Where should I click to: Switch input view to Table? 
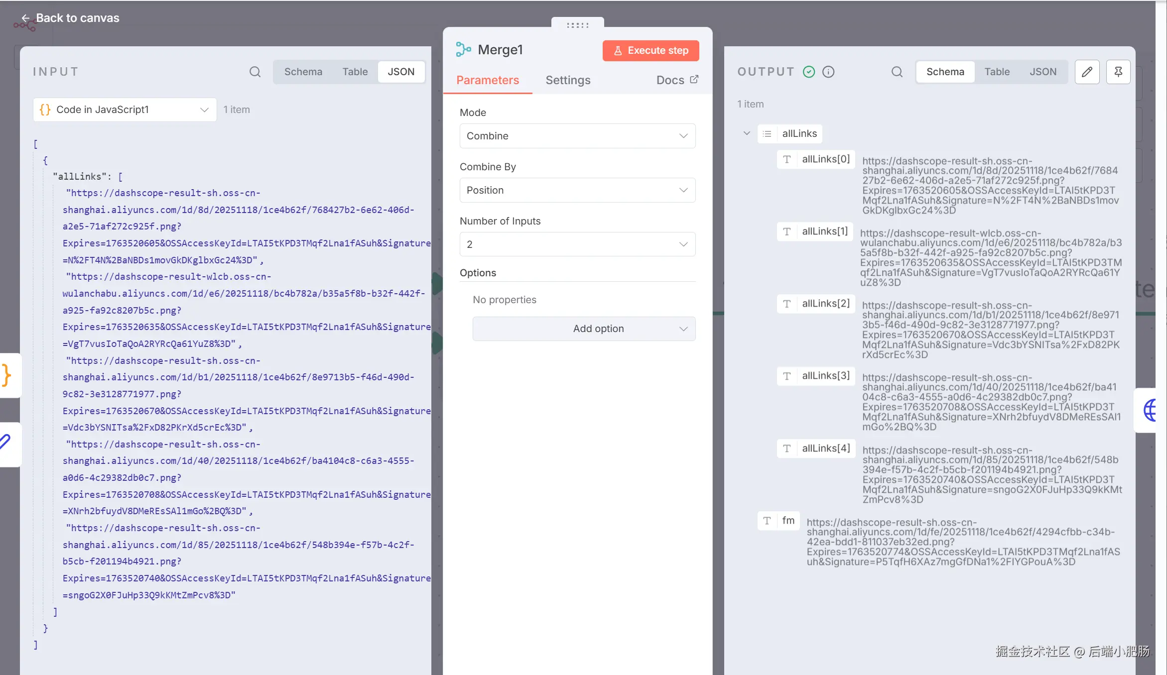tap(355, 72)
